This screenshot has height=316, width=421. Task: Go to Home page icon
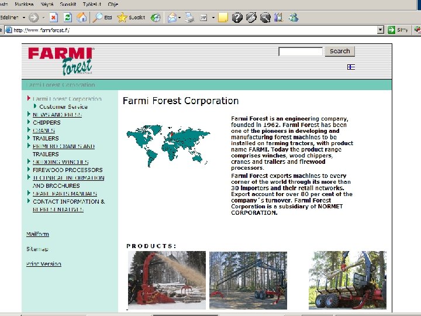tap(82, 18)
